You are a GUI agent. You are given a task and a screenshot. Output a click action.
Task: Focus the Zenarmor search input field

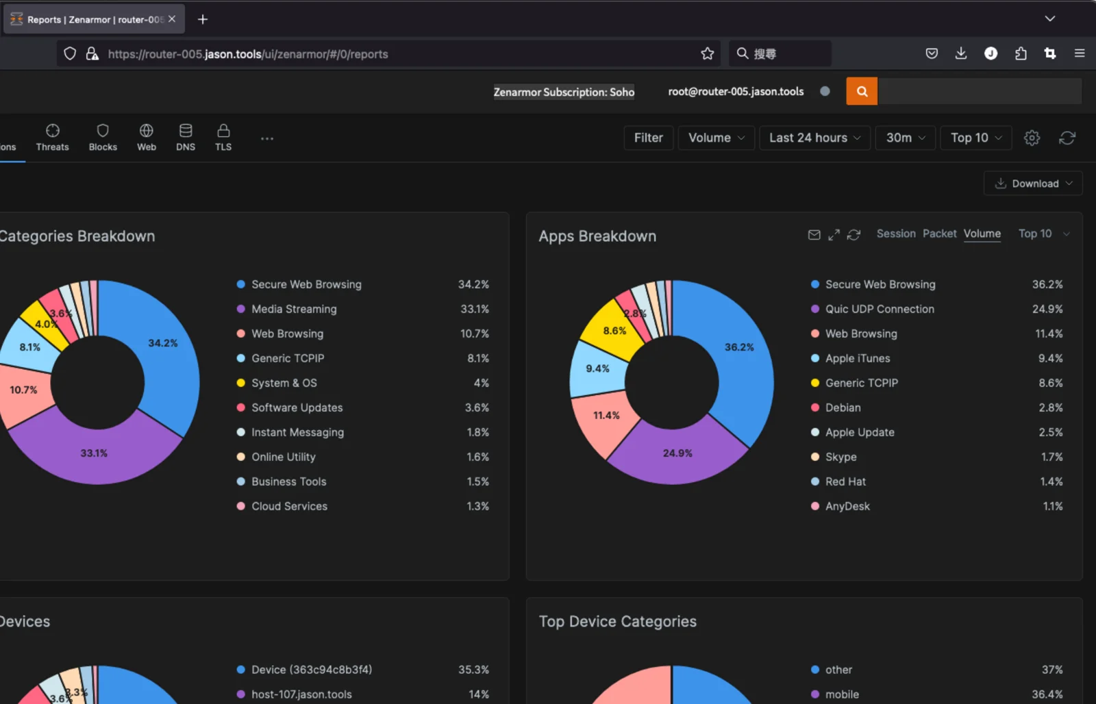coord(980,91)
